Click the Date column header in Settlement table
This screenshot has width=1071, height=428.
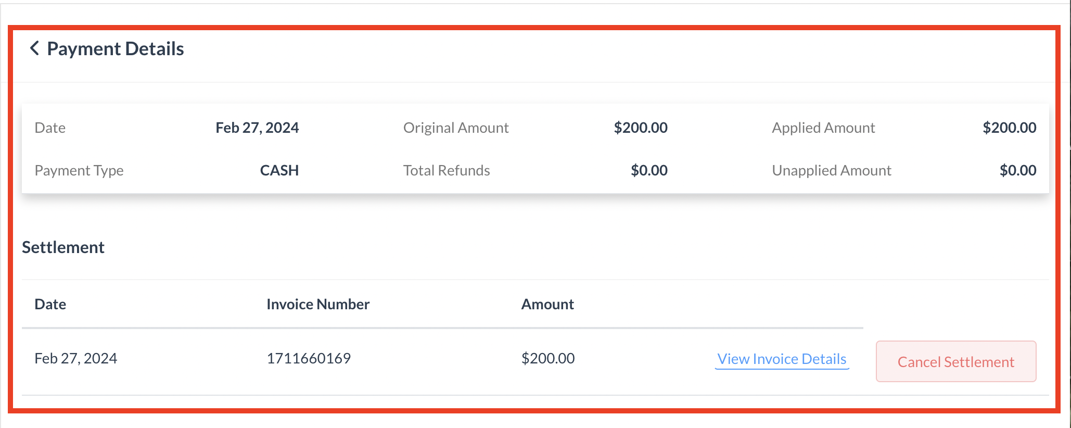50,304
